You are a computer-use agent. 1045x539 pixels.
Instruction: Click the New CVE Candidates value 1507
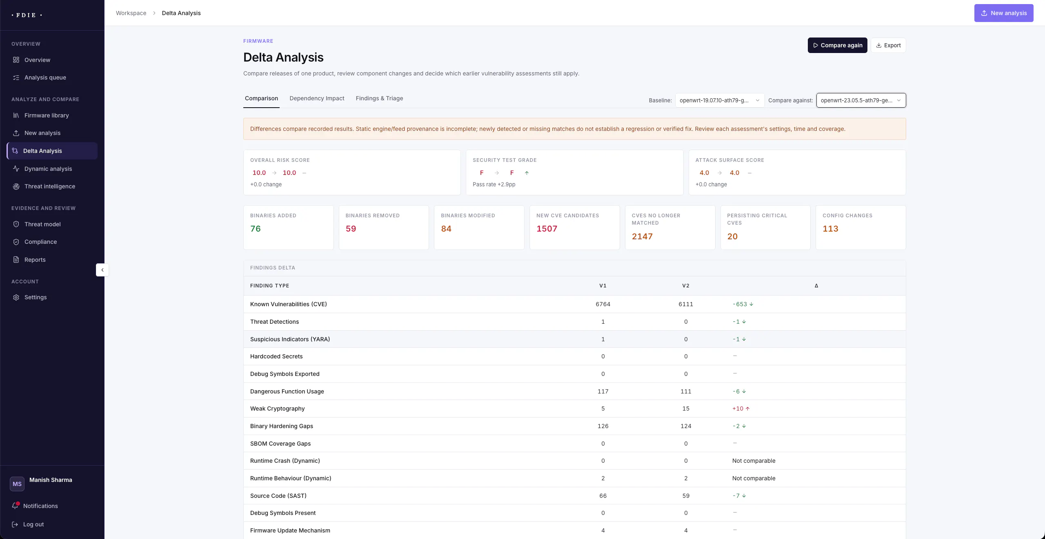click(x=547, y=229)
